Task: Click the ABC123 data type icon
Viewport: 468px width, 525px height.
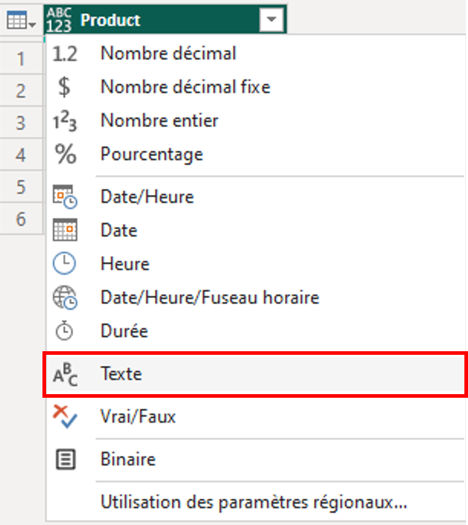Action: coord(58,20)
